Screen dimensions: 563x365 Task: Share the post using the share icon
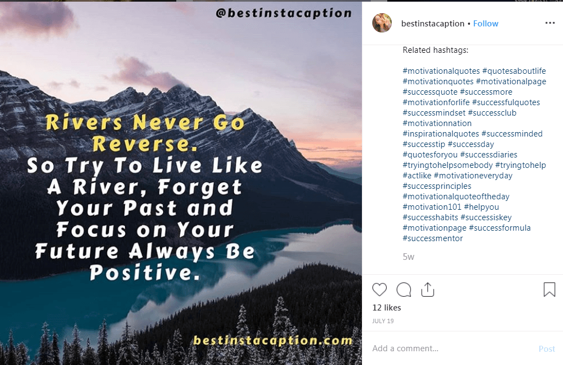[427, 290]
